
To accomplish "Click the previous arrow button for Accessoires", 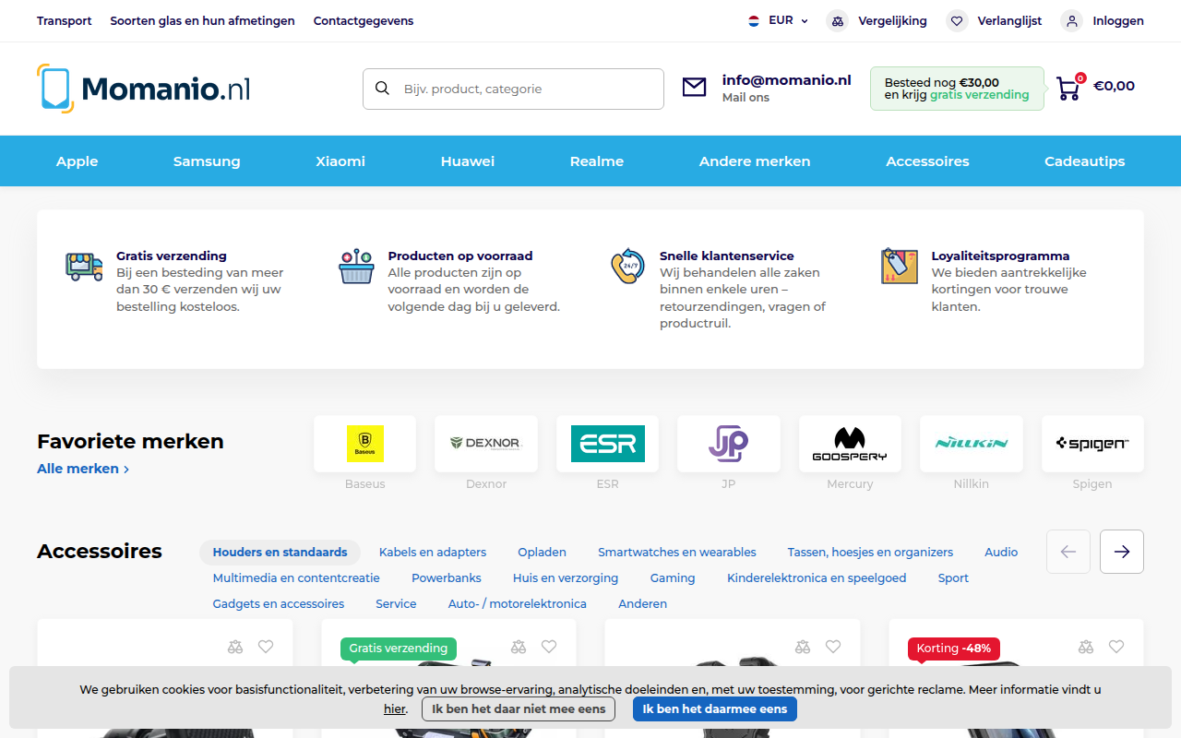I will 1068,552.
